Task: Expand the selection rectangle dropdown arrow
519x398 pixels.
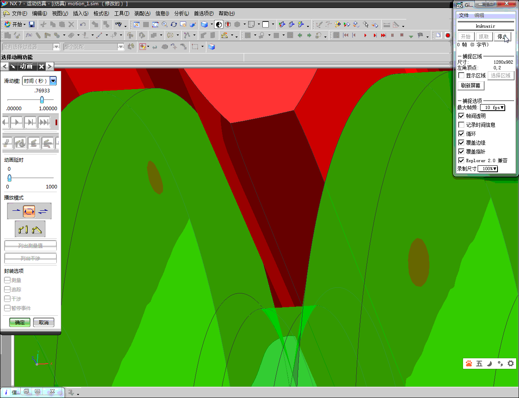Action: point(202,47)
